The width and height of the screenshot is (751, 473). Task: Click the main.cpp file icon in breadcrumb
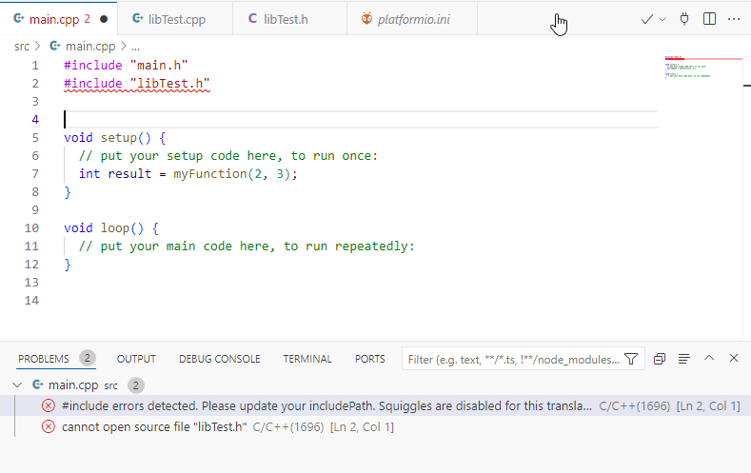coord(55,46)
